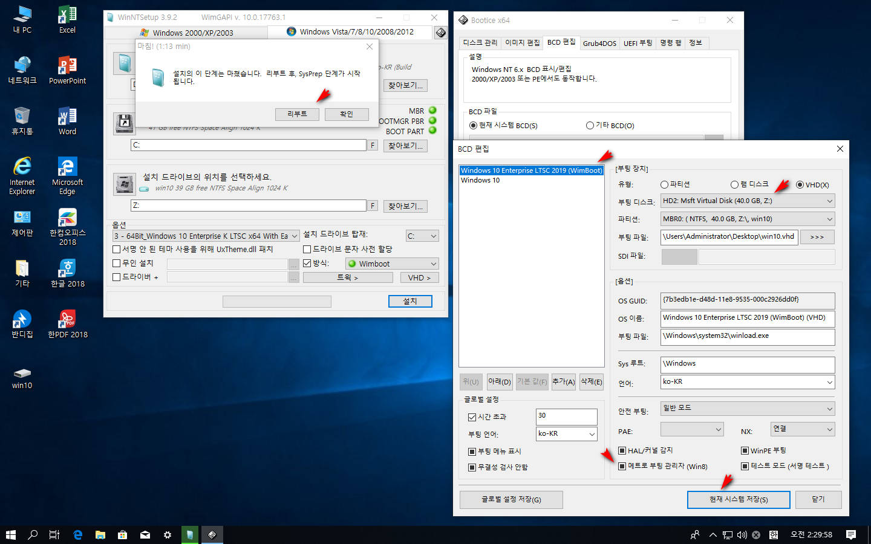871x544 pixels.
Task: Open the 기타 folder icon
Action: point(22,273)
